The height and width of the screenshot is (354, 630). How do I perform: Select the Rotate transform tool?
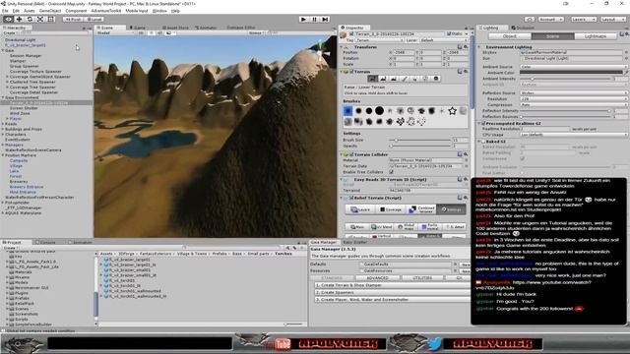point(30,19)
